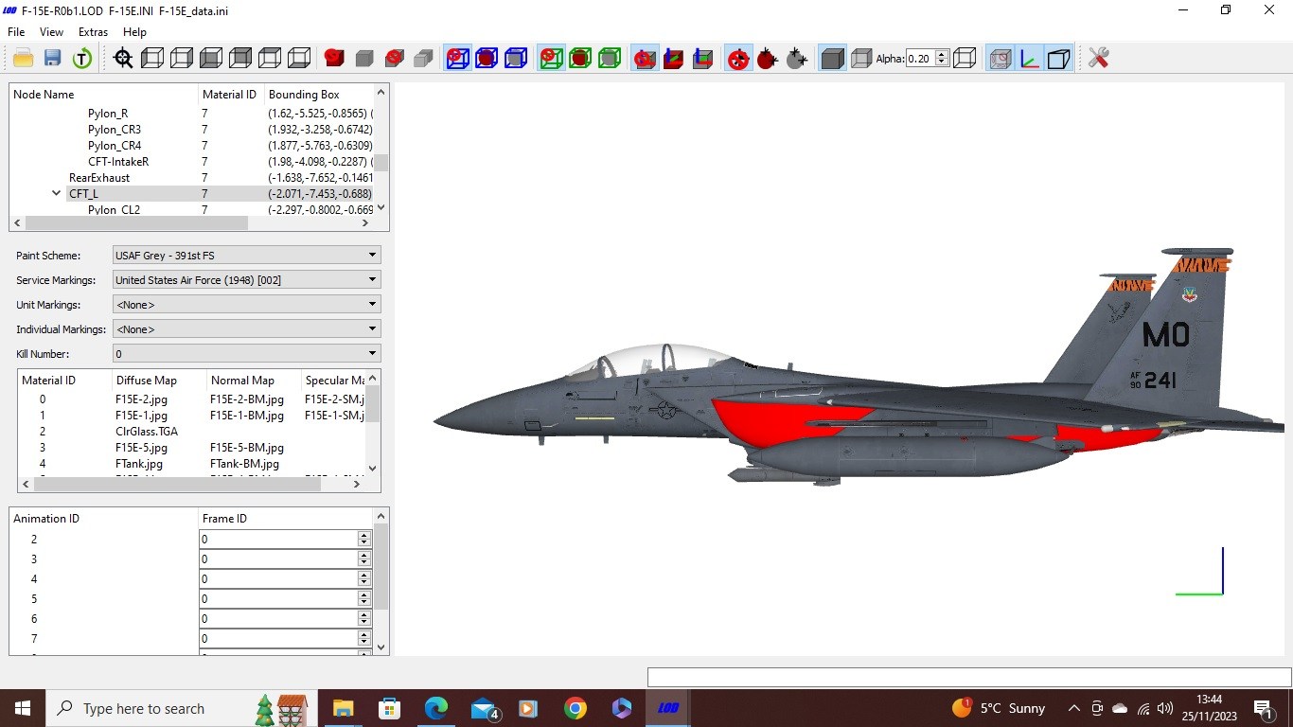1293x727 pixels.
Task: Reload textures with the green T icon
Action: pos(82,59)
